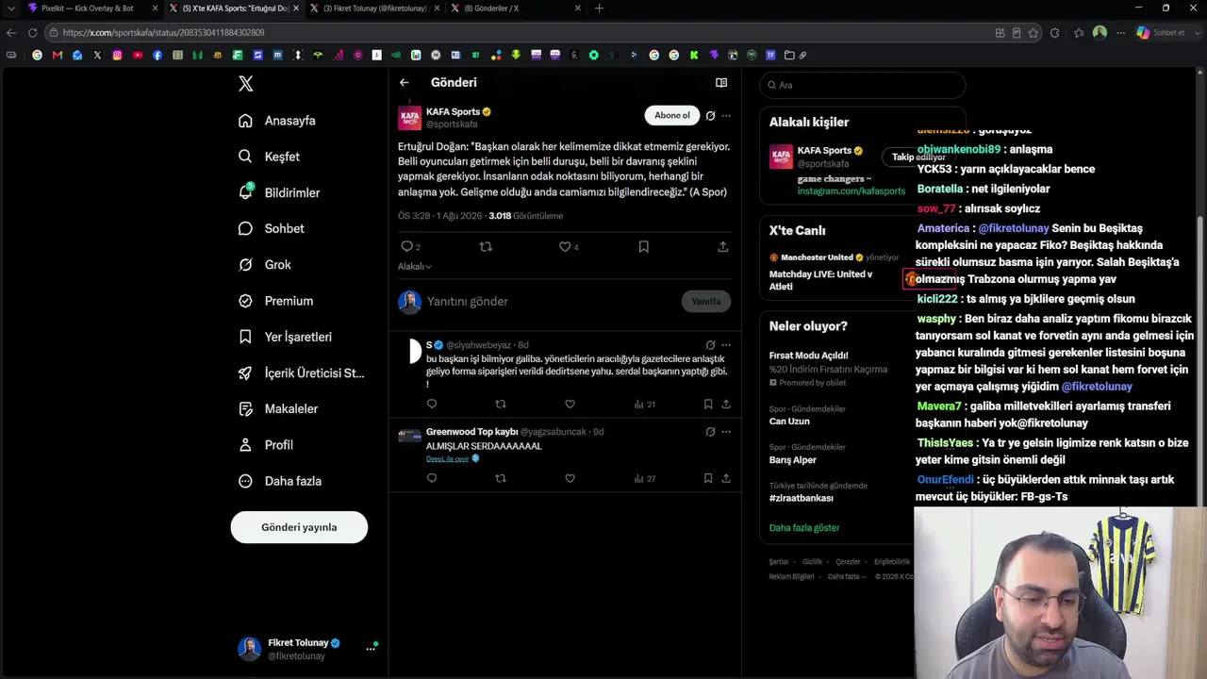Image resolution: width=1207 pixels, height=679 pixels.
Task: Bookmark the Greenwood Top kaybı comment
Action: pos(708,478)
